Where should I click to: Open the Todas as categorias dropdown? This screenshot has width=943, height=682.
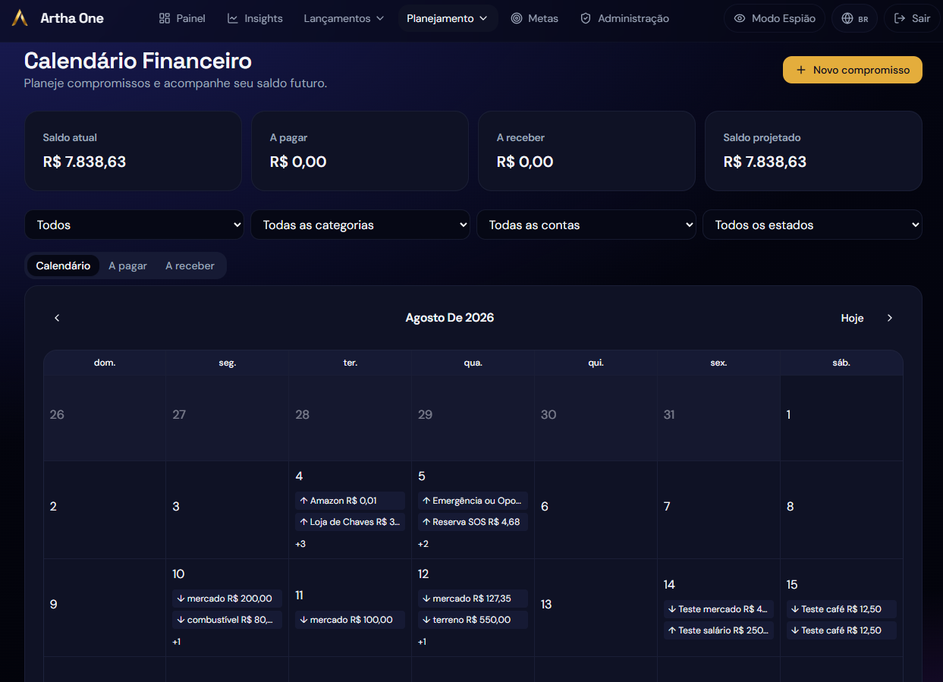pos(360,225)
